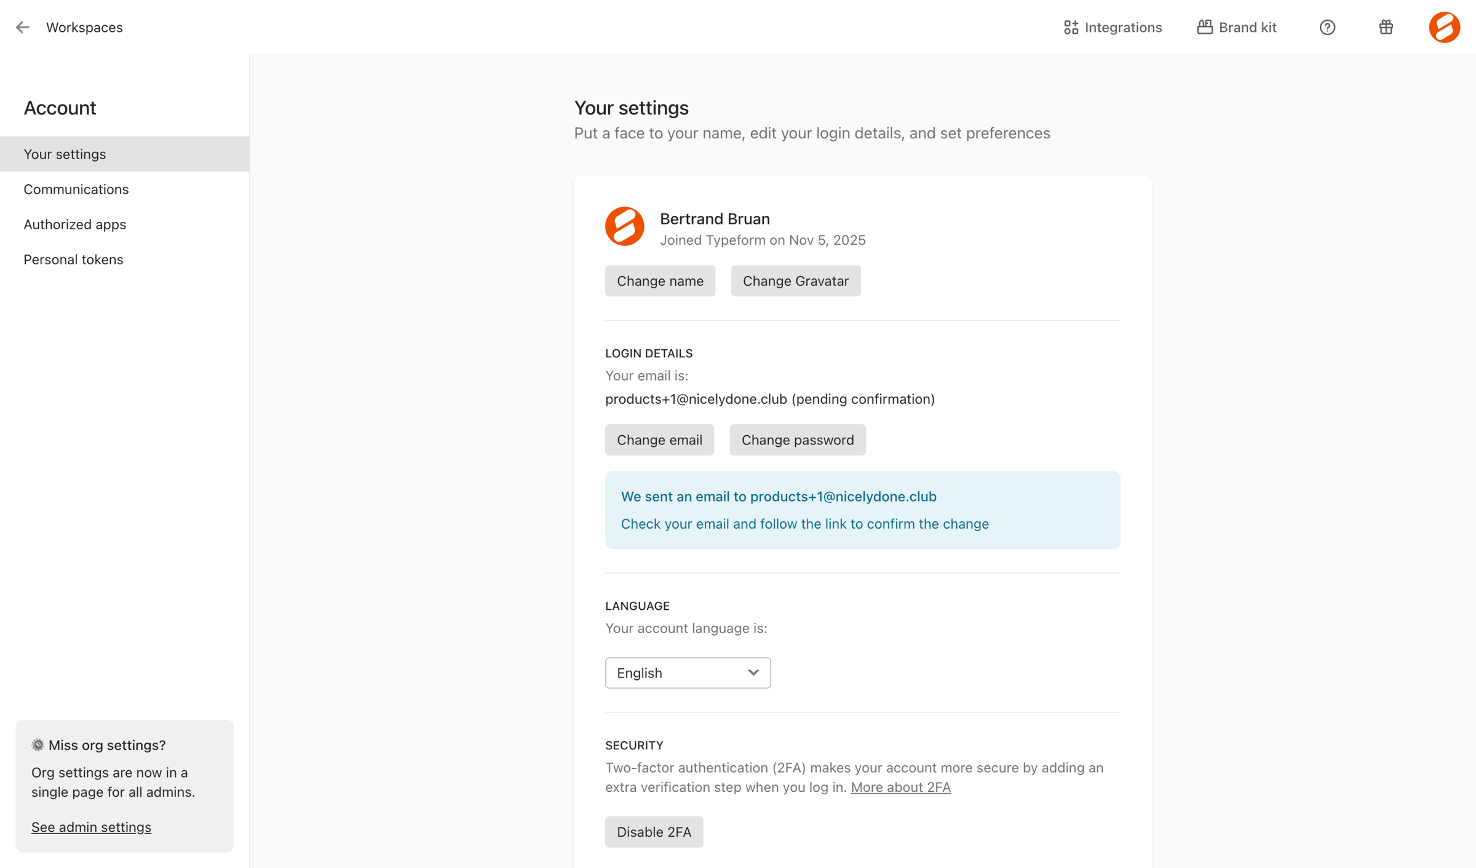The width and height of the screenshot is (1476, 868).
Task: Click the Brand kit label in top bar
Action: tap(1247, 27)
